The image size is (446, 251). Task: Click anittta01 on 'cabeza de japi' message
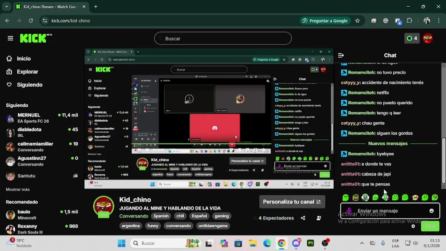click(350, 174)
